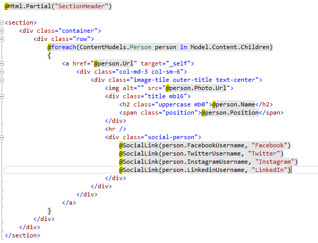Click person.InstagramUsername argument
318x243 pixels.
click(x=205, y=162)
